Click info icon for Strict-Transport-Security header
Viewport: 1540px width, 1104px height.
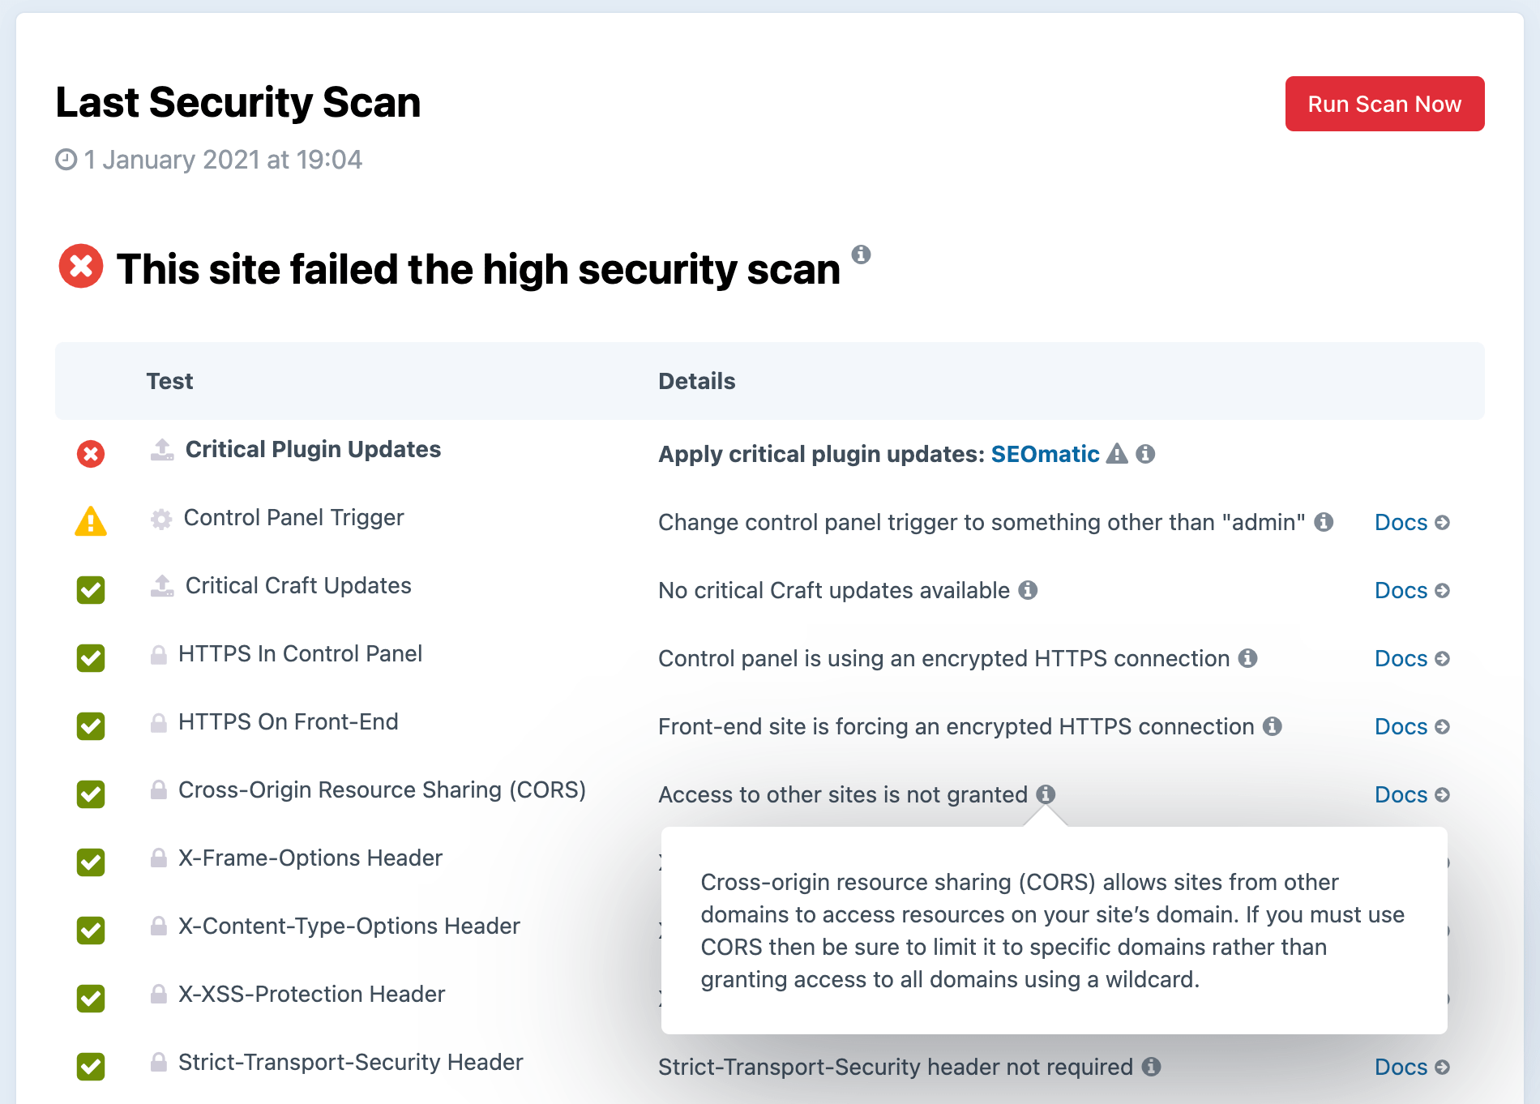point(1151,1067)
